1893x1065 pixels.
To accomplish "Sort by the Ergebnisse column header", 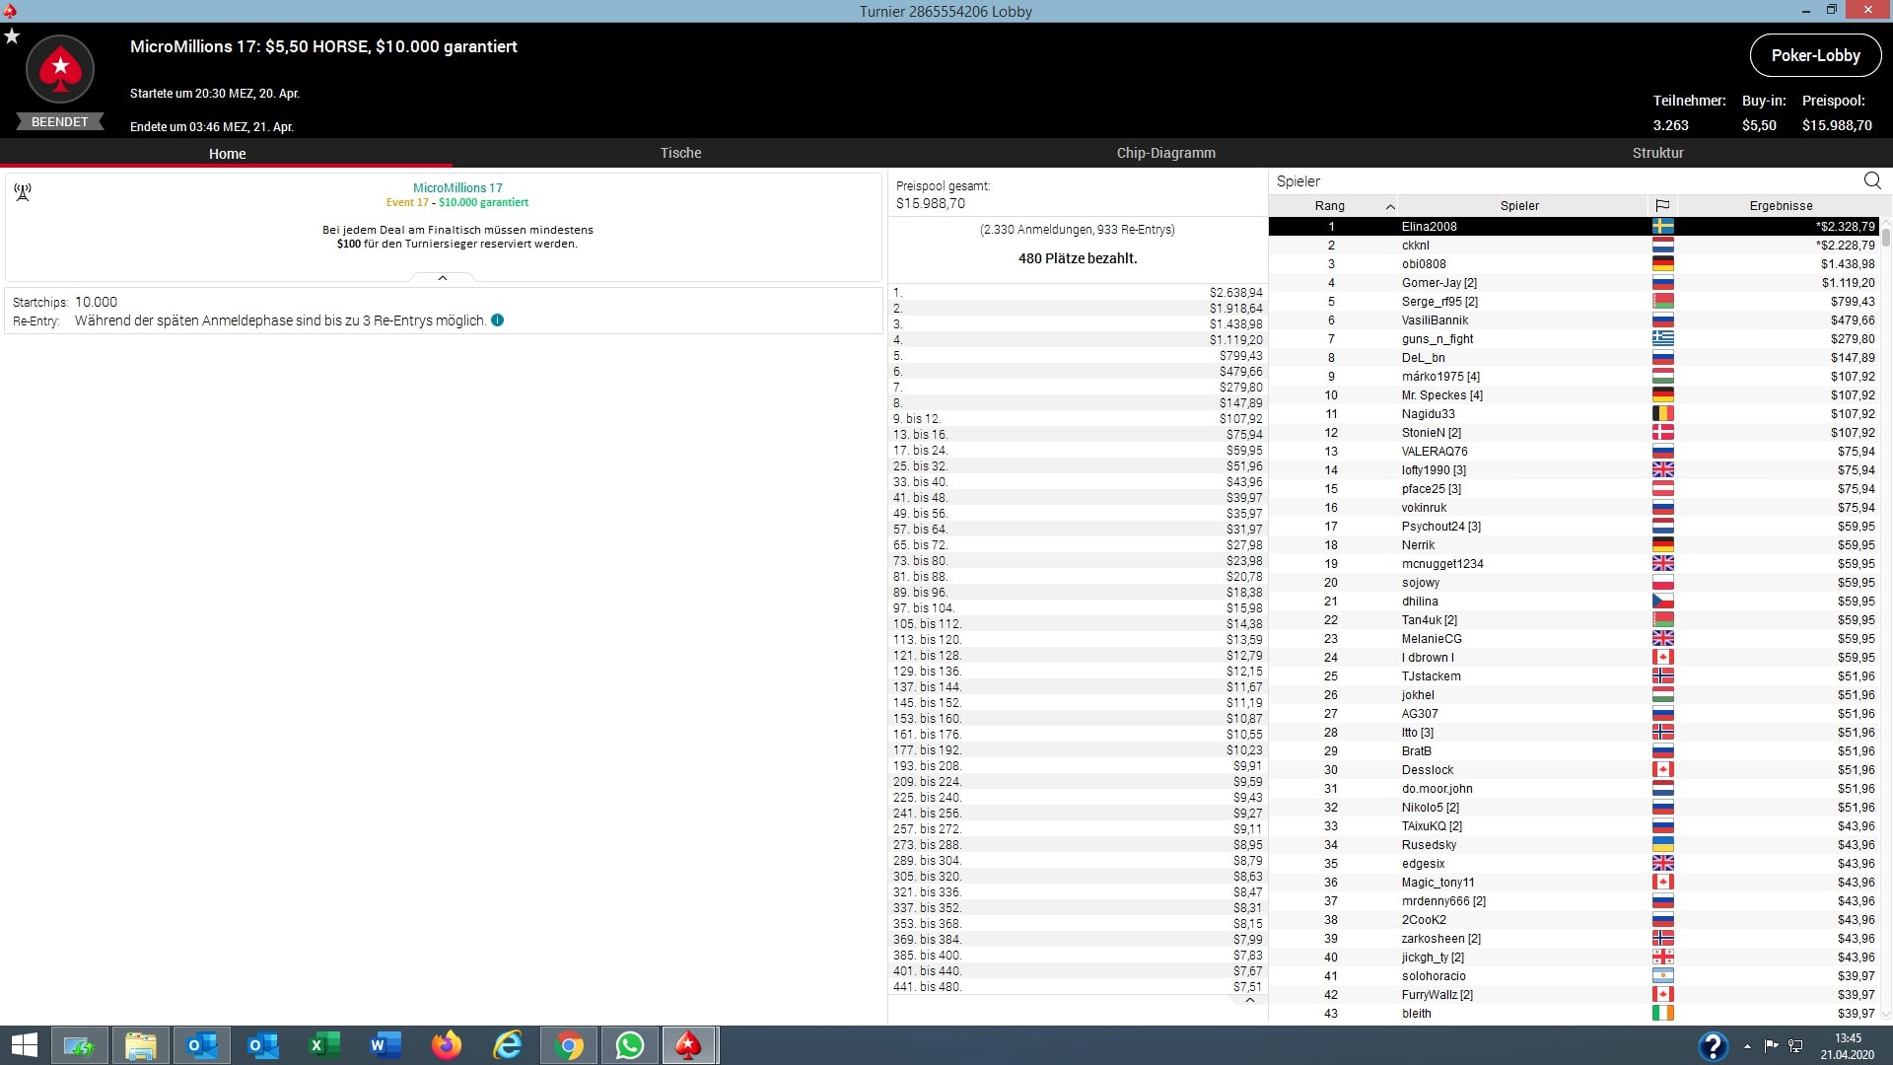I will click(1781, 205).
